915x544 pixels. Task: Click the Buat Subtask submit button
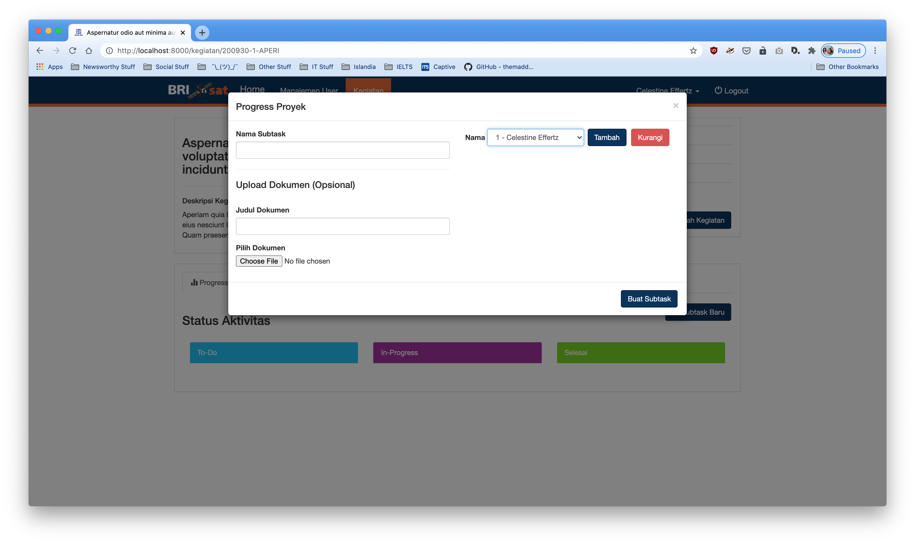pos(648,299)
